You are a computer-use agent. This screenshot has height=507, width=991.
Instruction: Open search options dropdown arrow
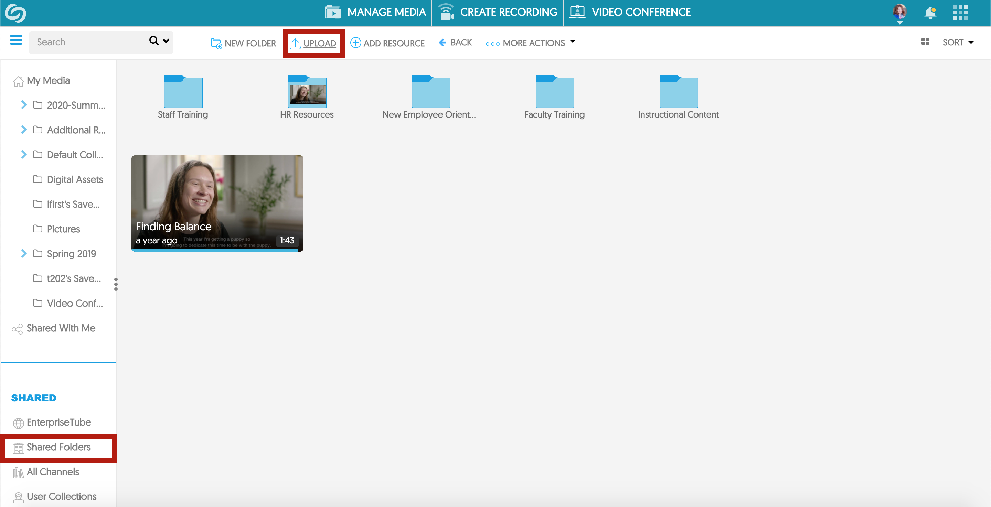tap(166, 41)
